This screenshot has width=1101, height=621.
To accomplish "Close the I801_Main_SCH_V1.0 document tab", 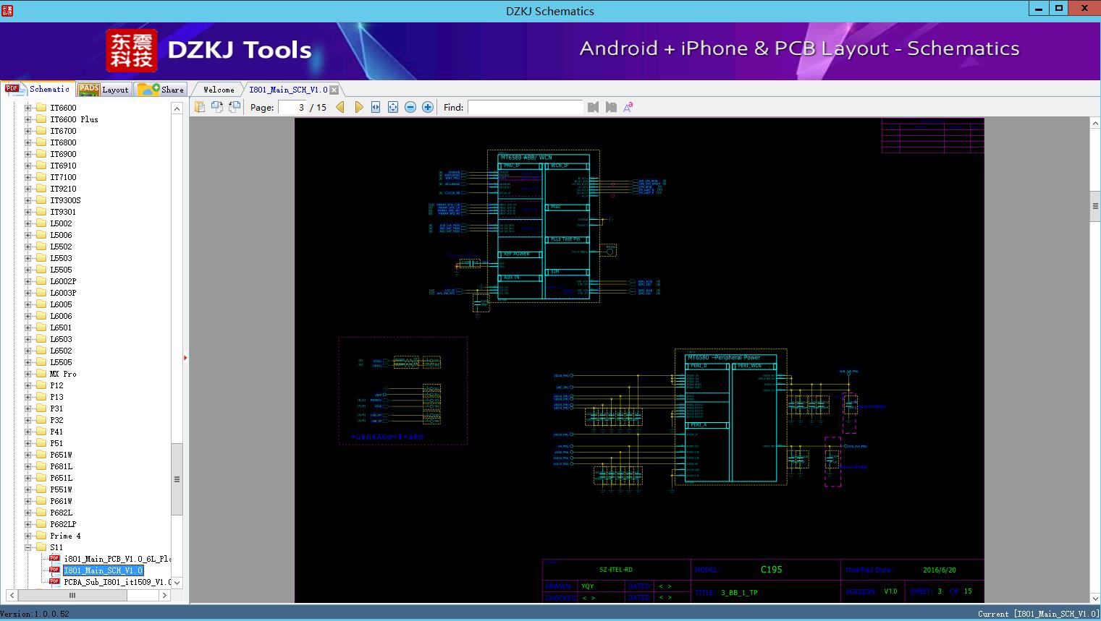I will (334, 90).
